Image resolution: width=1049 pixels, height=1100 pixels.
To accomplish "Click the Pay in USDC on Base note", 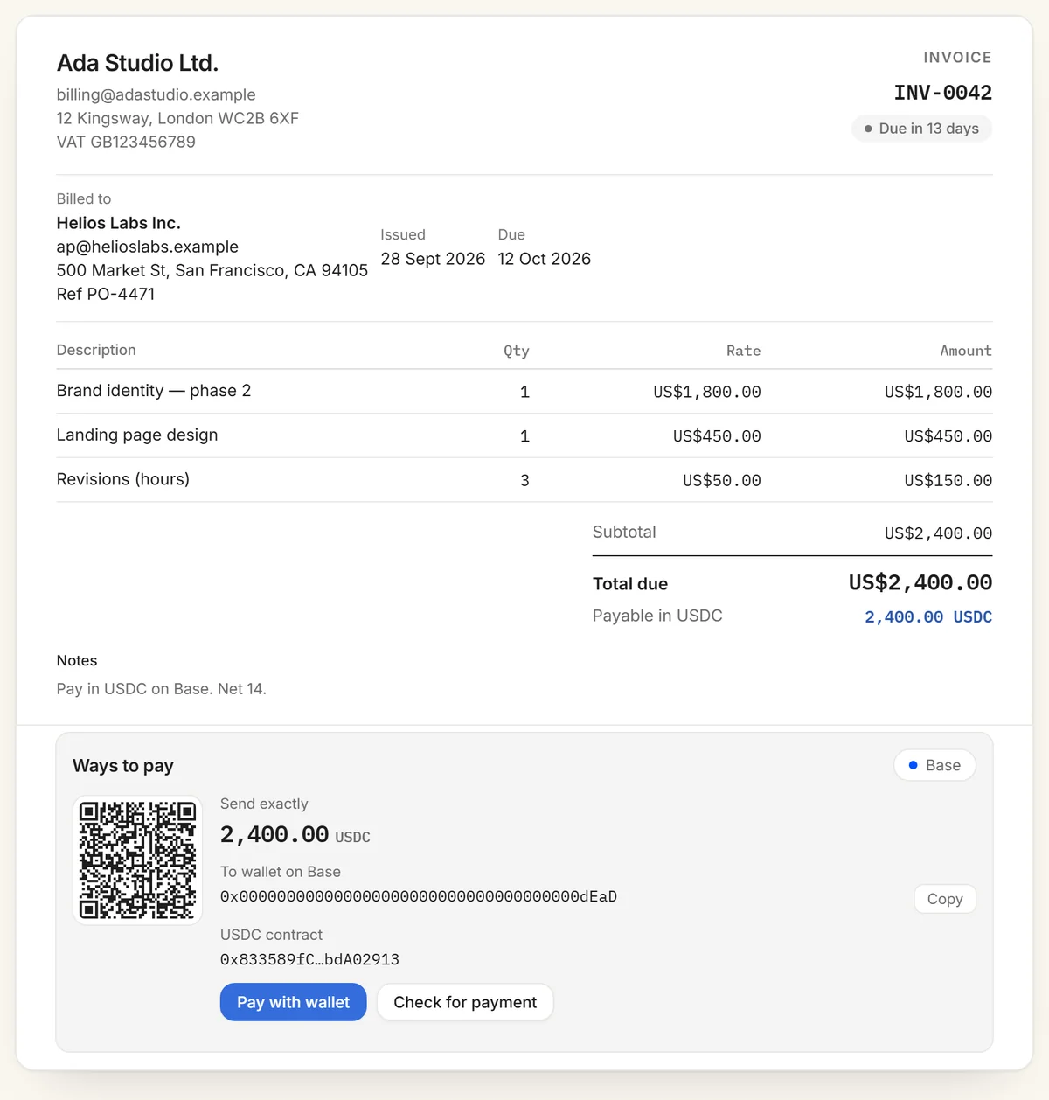I will (x=162, y=689).
